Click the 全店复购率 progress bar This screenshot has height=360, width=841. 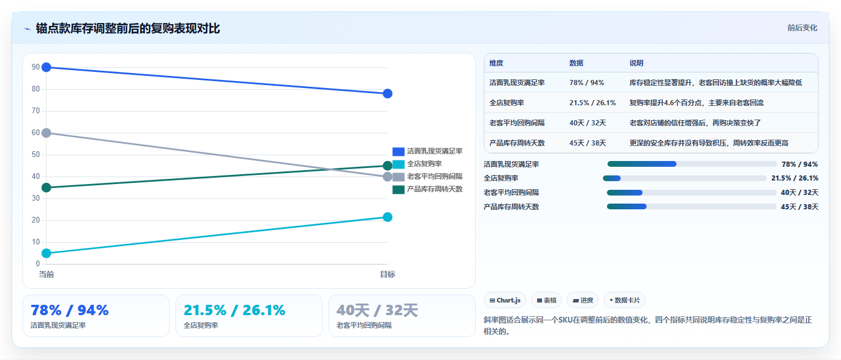685,178
